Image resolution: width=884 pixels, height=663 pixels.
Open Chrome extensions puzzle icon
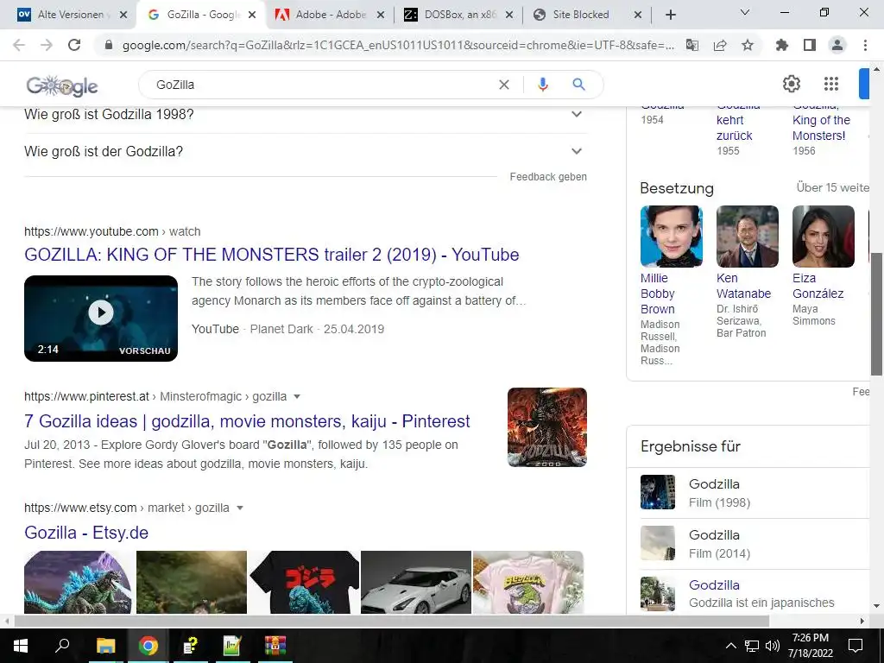[781, 45]
